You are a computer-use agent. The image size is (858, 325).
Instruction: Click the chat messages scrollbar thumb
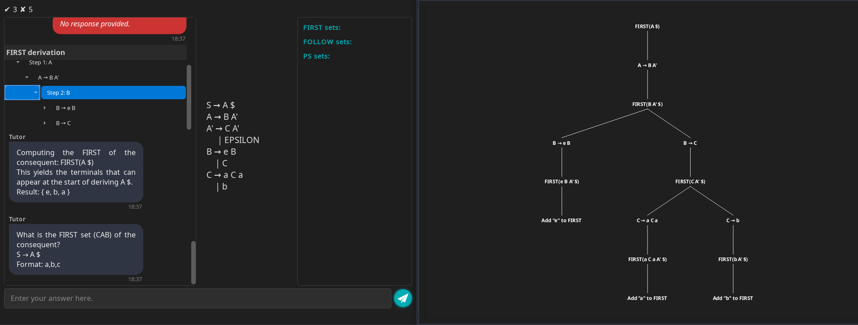[193, 262]
